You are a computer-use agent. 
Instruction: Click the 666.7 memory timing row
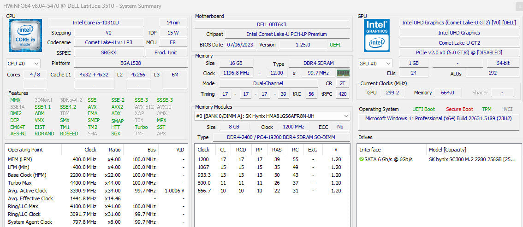[272, 191]
